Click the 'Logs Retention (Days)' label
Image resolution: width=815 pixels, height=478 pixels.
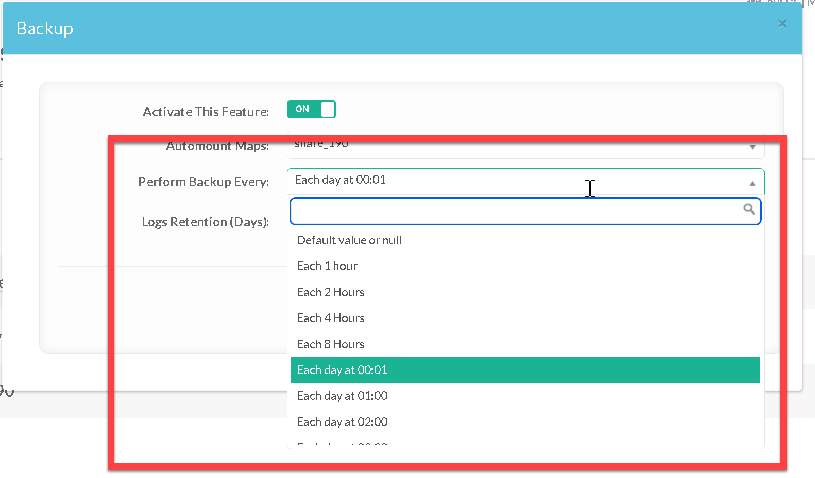tap(205, 222)
